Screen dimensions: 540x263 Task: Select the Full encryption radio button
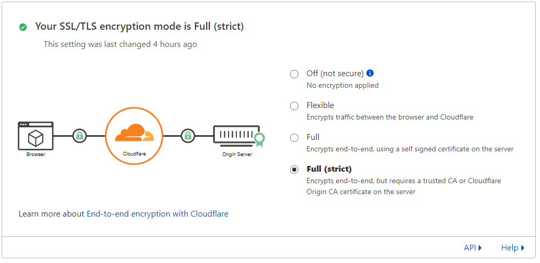point(294,138)
